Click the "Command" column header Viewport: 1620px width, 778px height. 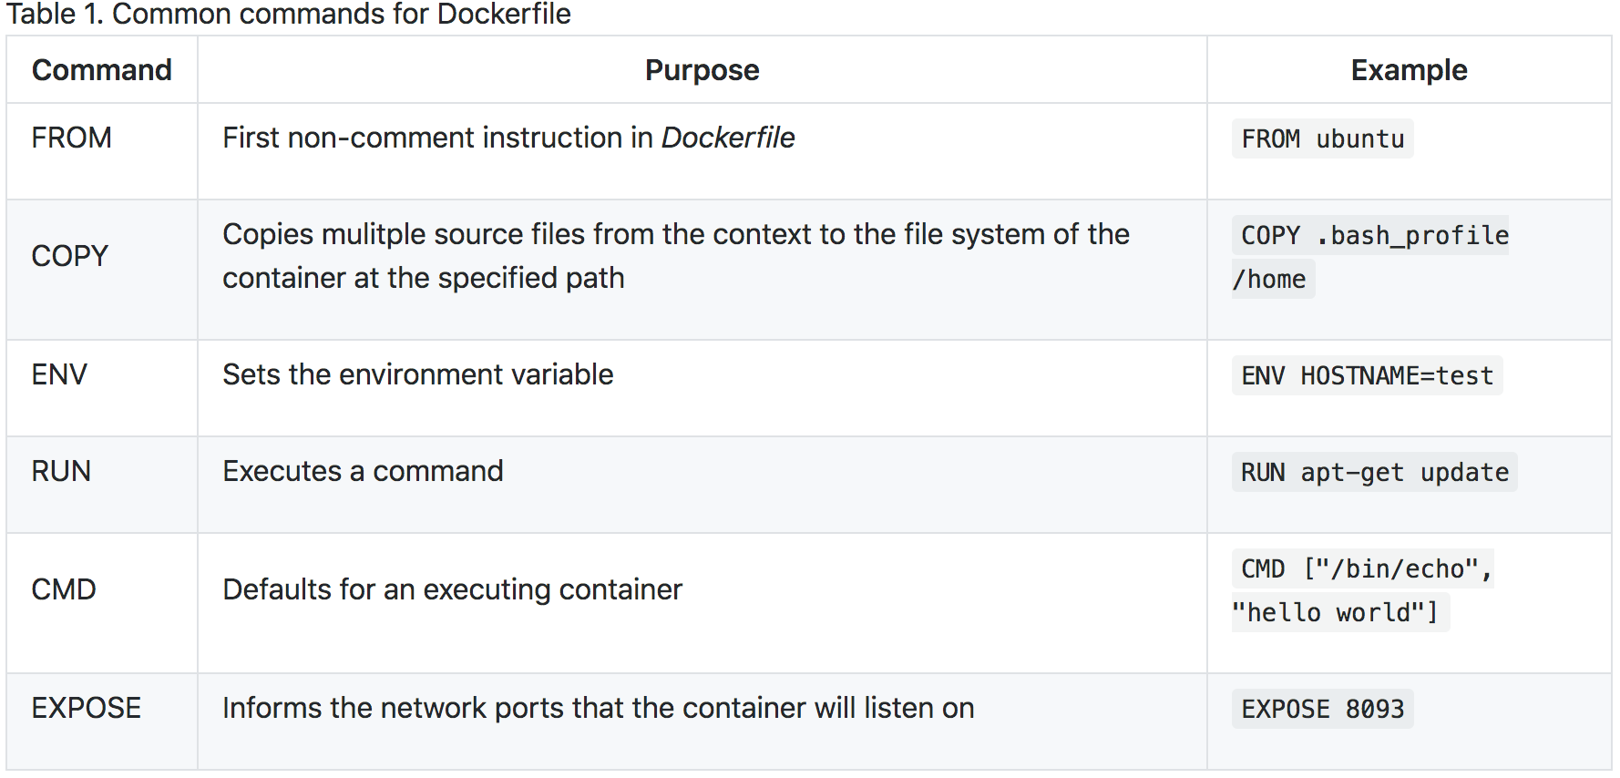point(101,70)
